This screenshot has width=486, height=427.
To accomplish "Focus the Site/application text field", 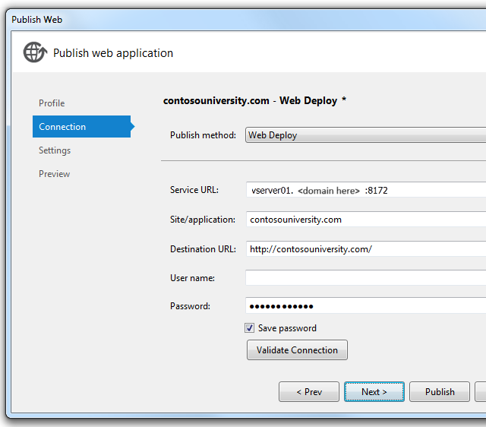I will (x=365, y=220).
